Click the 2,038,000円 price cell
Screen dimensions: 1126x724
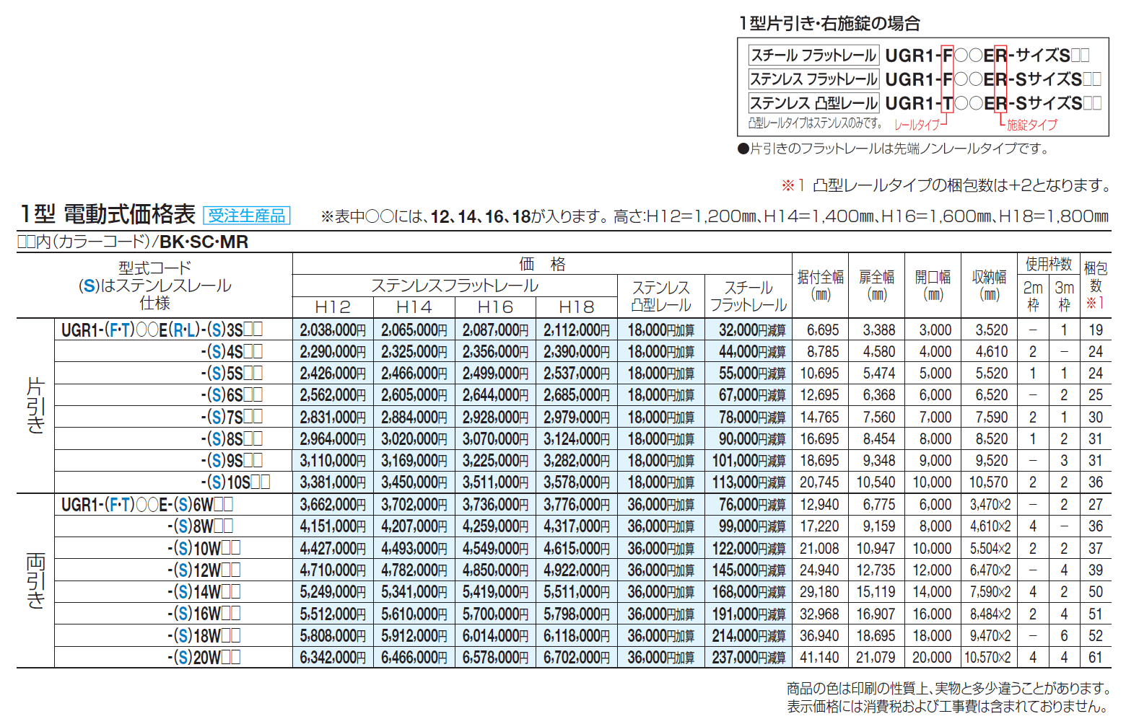click(x=331, y=330)
